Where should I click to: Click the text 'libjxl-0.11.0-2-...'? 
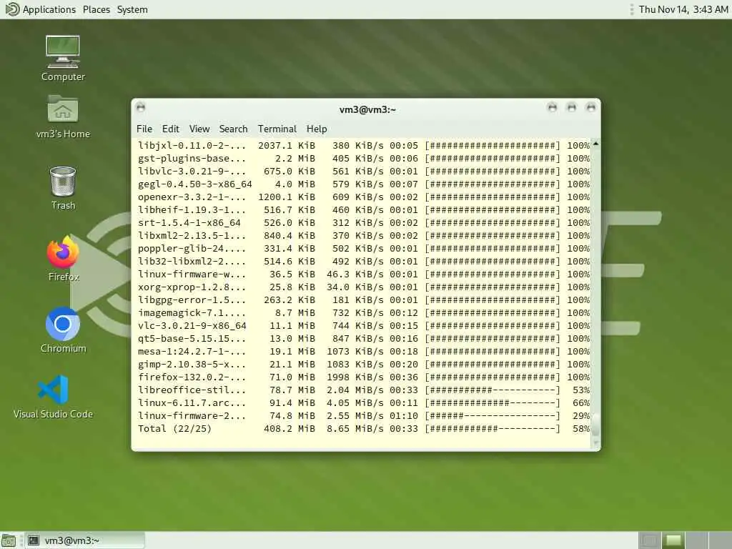point(192,146)
